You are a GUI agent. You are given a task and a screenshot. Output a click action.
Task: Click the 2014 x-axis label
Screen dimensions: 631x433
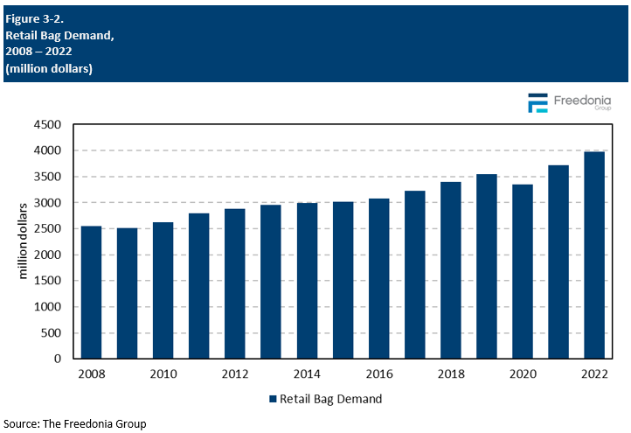[x=307, y=374]
